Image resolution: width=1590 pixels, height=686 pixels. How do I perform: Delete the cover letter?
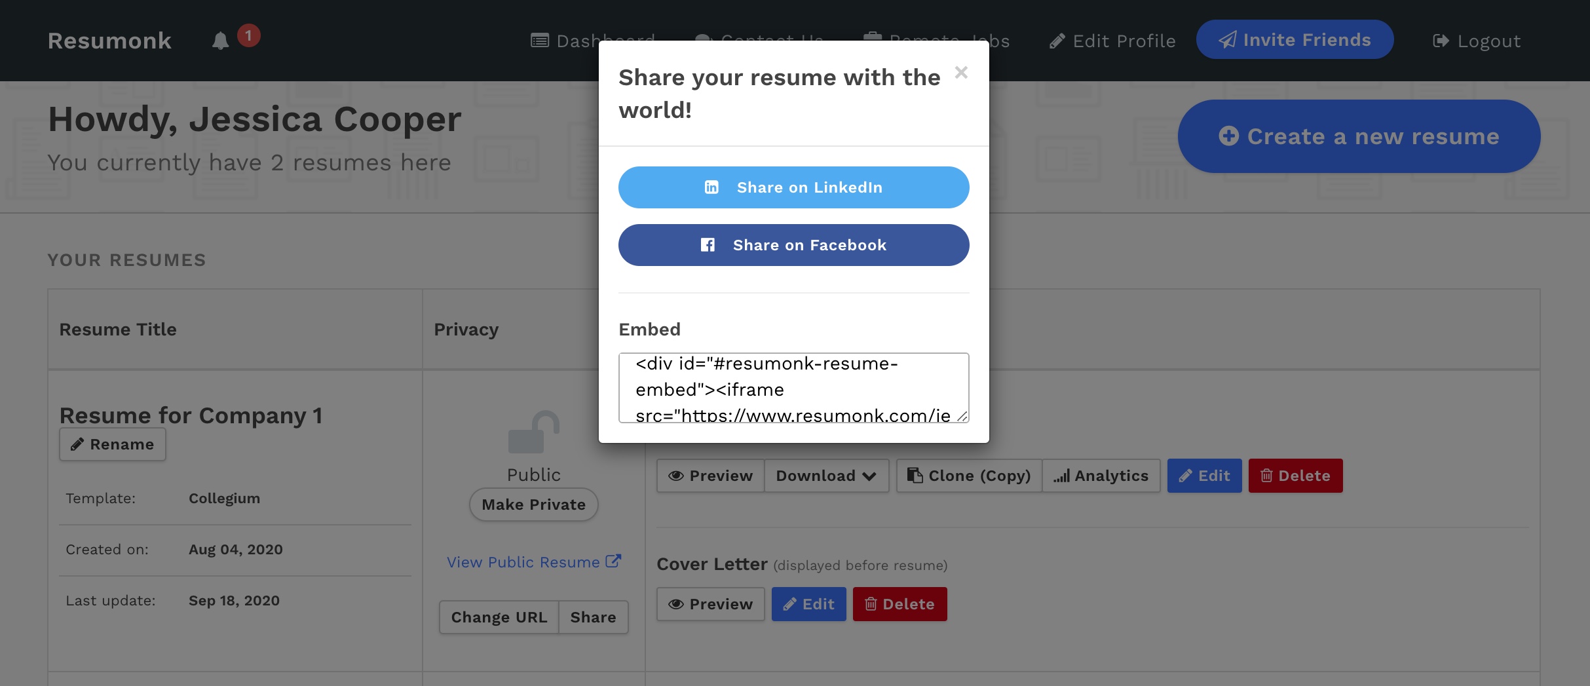[899, 604]
